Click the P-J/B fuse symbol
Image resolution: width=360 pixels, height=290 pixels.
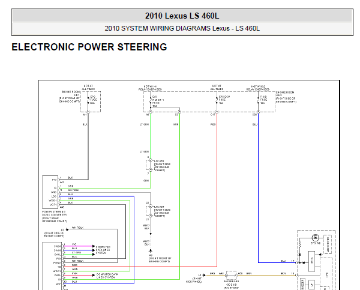(x=258, y=100)
